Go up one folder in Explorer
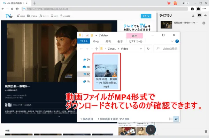Screen dimensions: 209x138 tap(96, 49)
